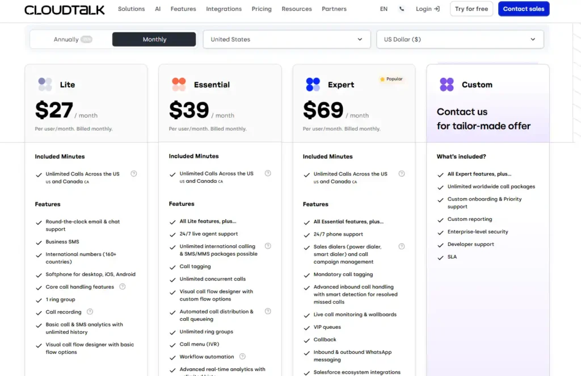Viewport: 581px width, 376px height.
Task: Open help icon beside Unlimited international calling
Action: (x=268, y=246)
